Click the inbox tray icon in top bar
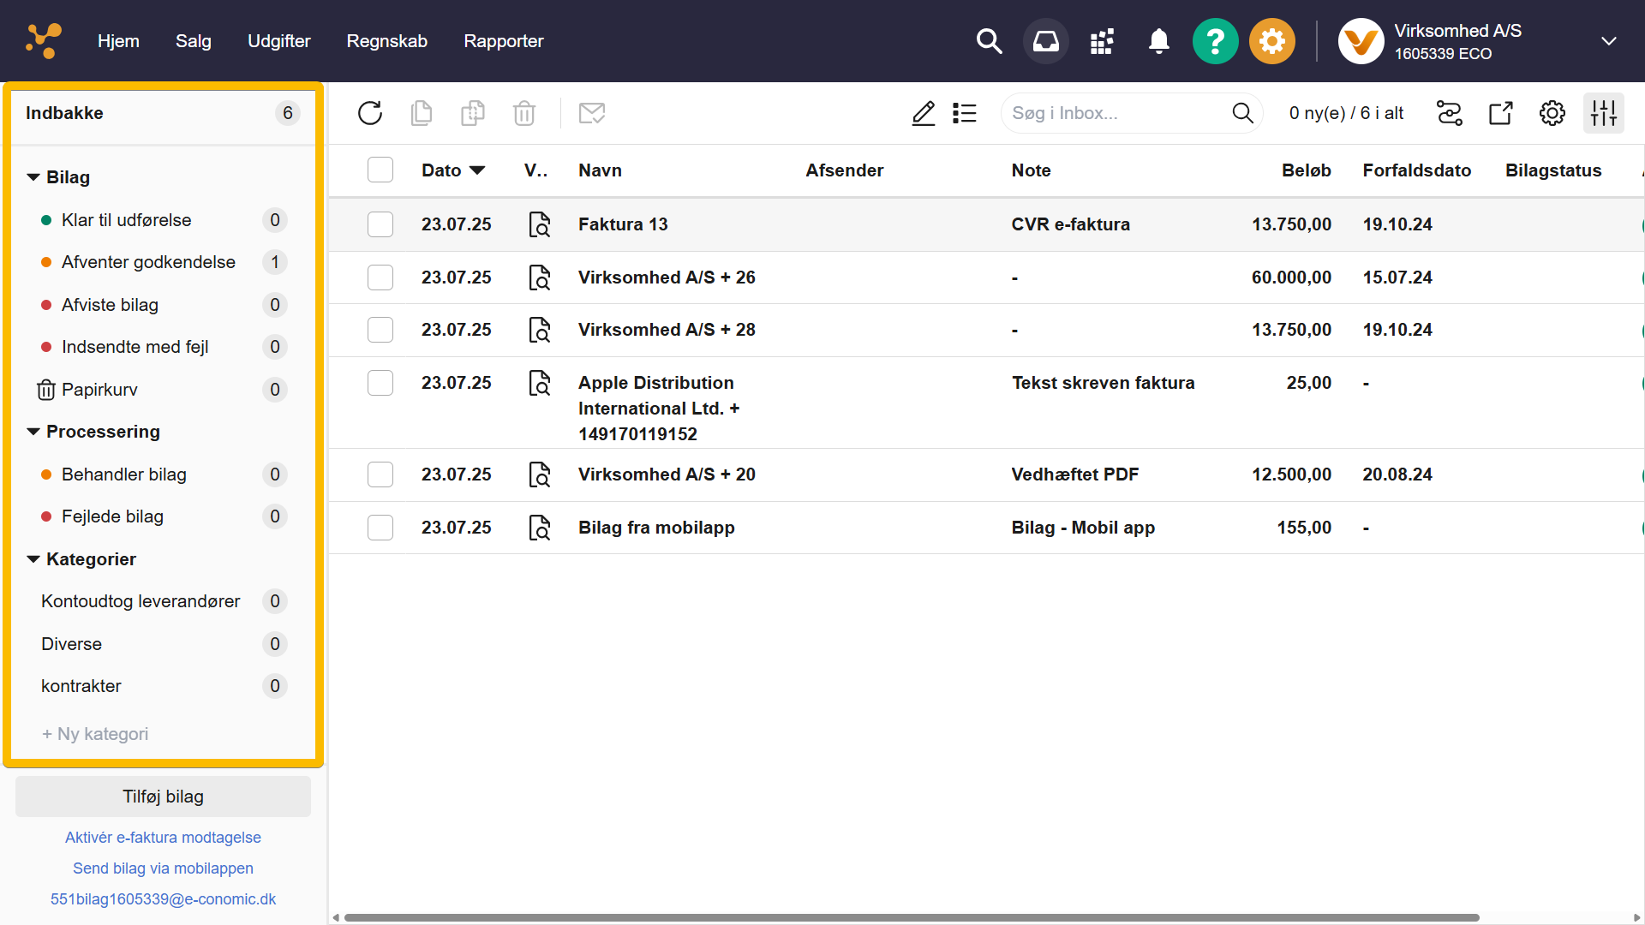1645x925 pixels. point(1045,41)
